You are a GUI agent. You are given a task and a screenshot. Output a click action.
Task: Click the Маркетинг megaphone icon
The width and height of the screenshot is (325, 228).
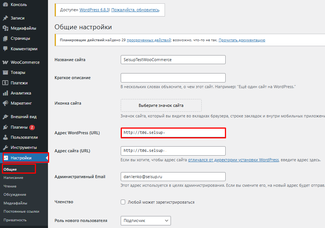6,103
